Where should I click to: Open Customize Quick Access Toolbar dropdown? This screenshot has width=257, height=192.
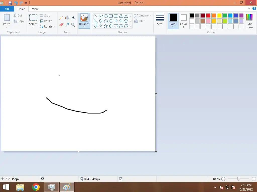pos(26,3)
